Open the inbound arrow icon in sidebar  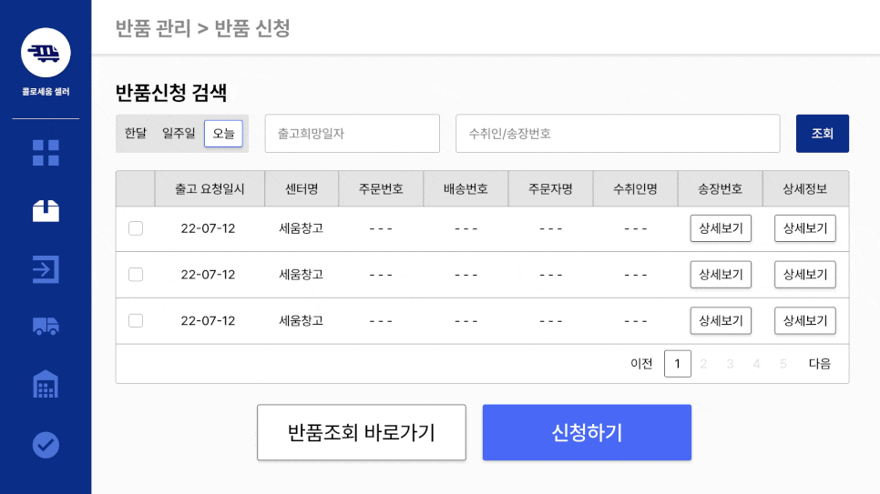click(x=46, y=269)
